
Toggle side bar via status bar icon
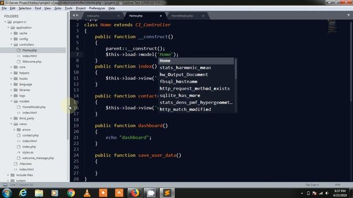[5, 185]
